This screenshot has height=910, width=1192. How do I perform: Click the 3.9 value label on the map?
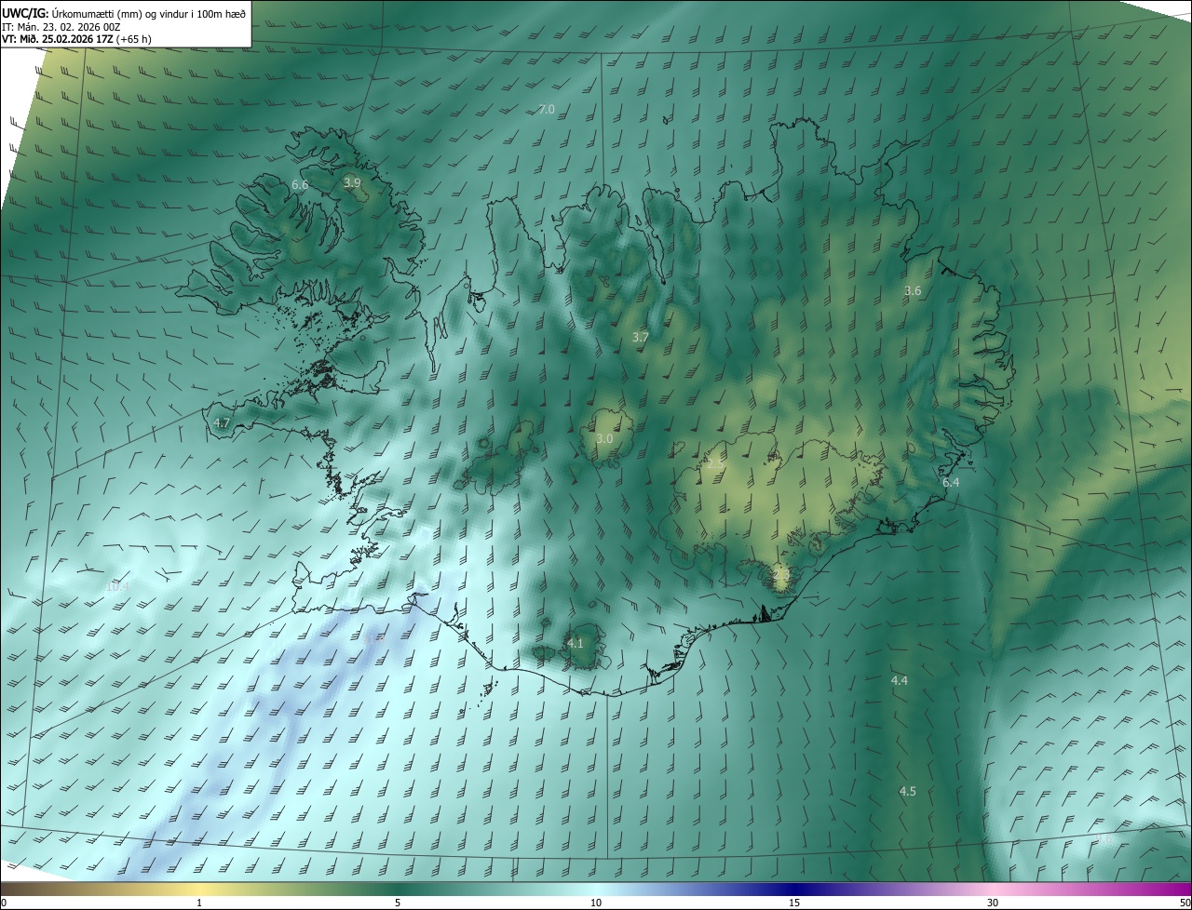(x=352, y=183)
